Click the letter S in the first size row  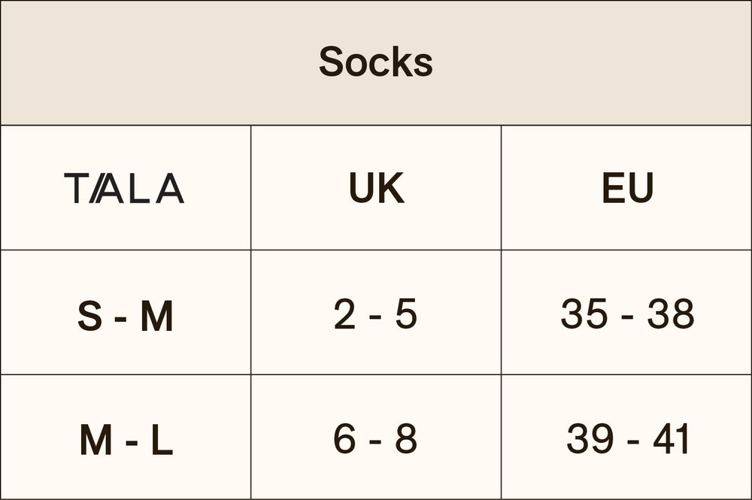point(89,317)
